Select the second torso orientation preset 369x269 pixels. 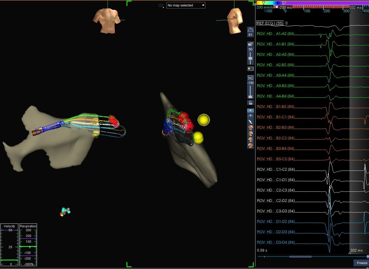coord(250,134)
